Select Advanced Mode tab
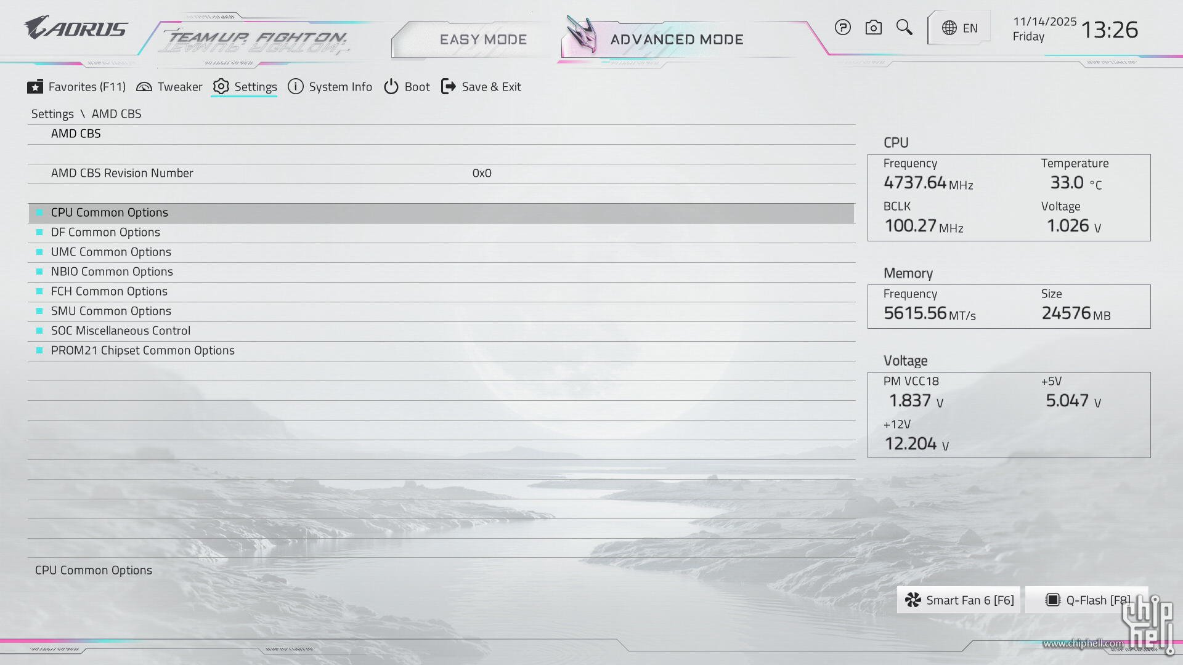 [x=677, y=40]
